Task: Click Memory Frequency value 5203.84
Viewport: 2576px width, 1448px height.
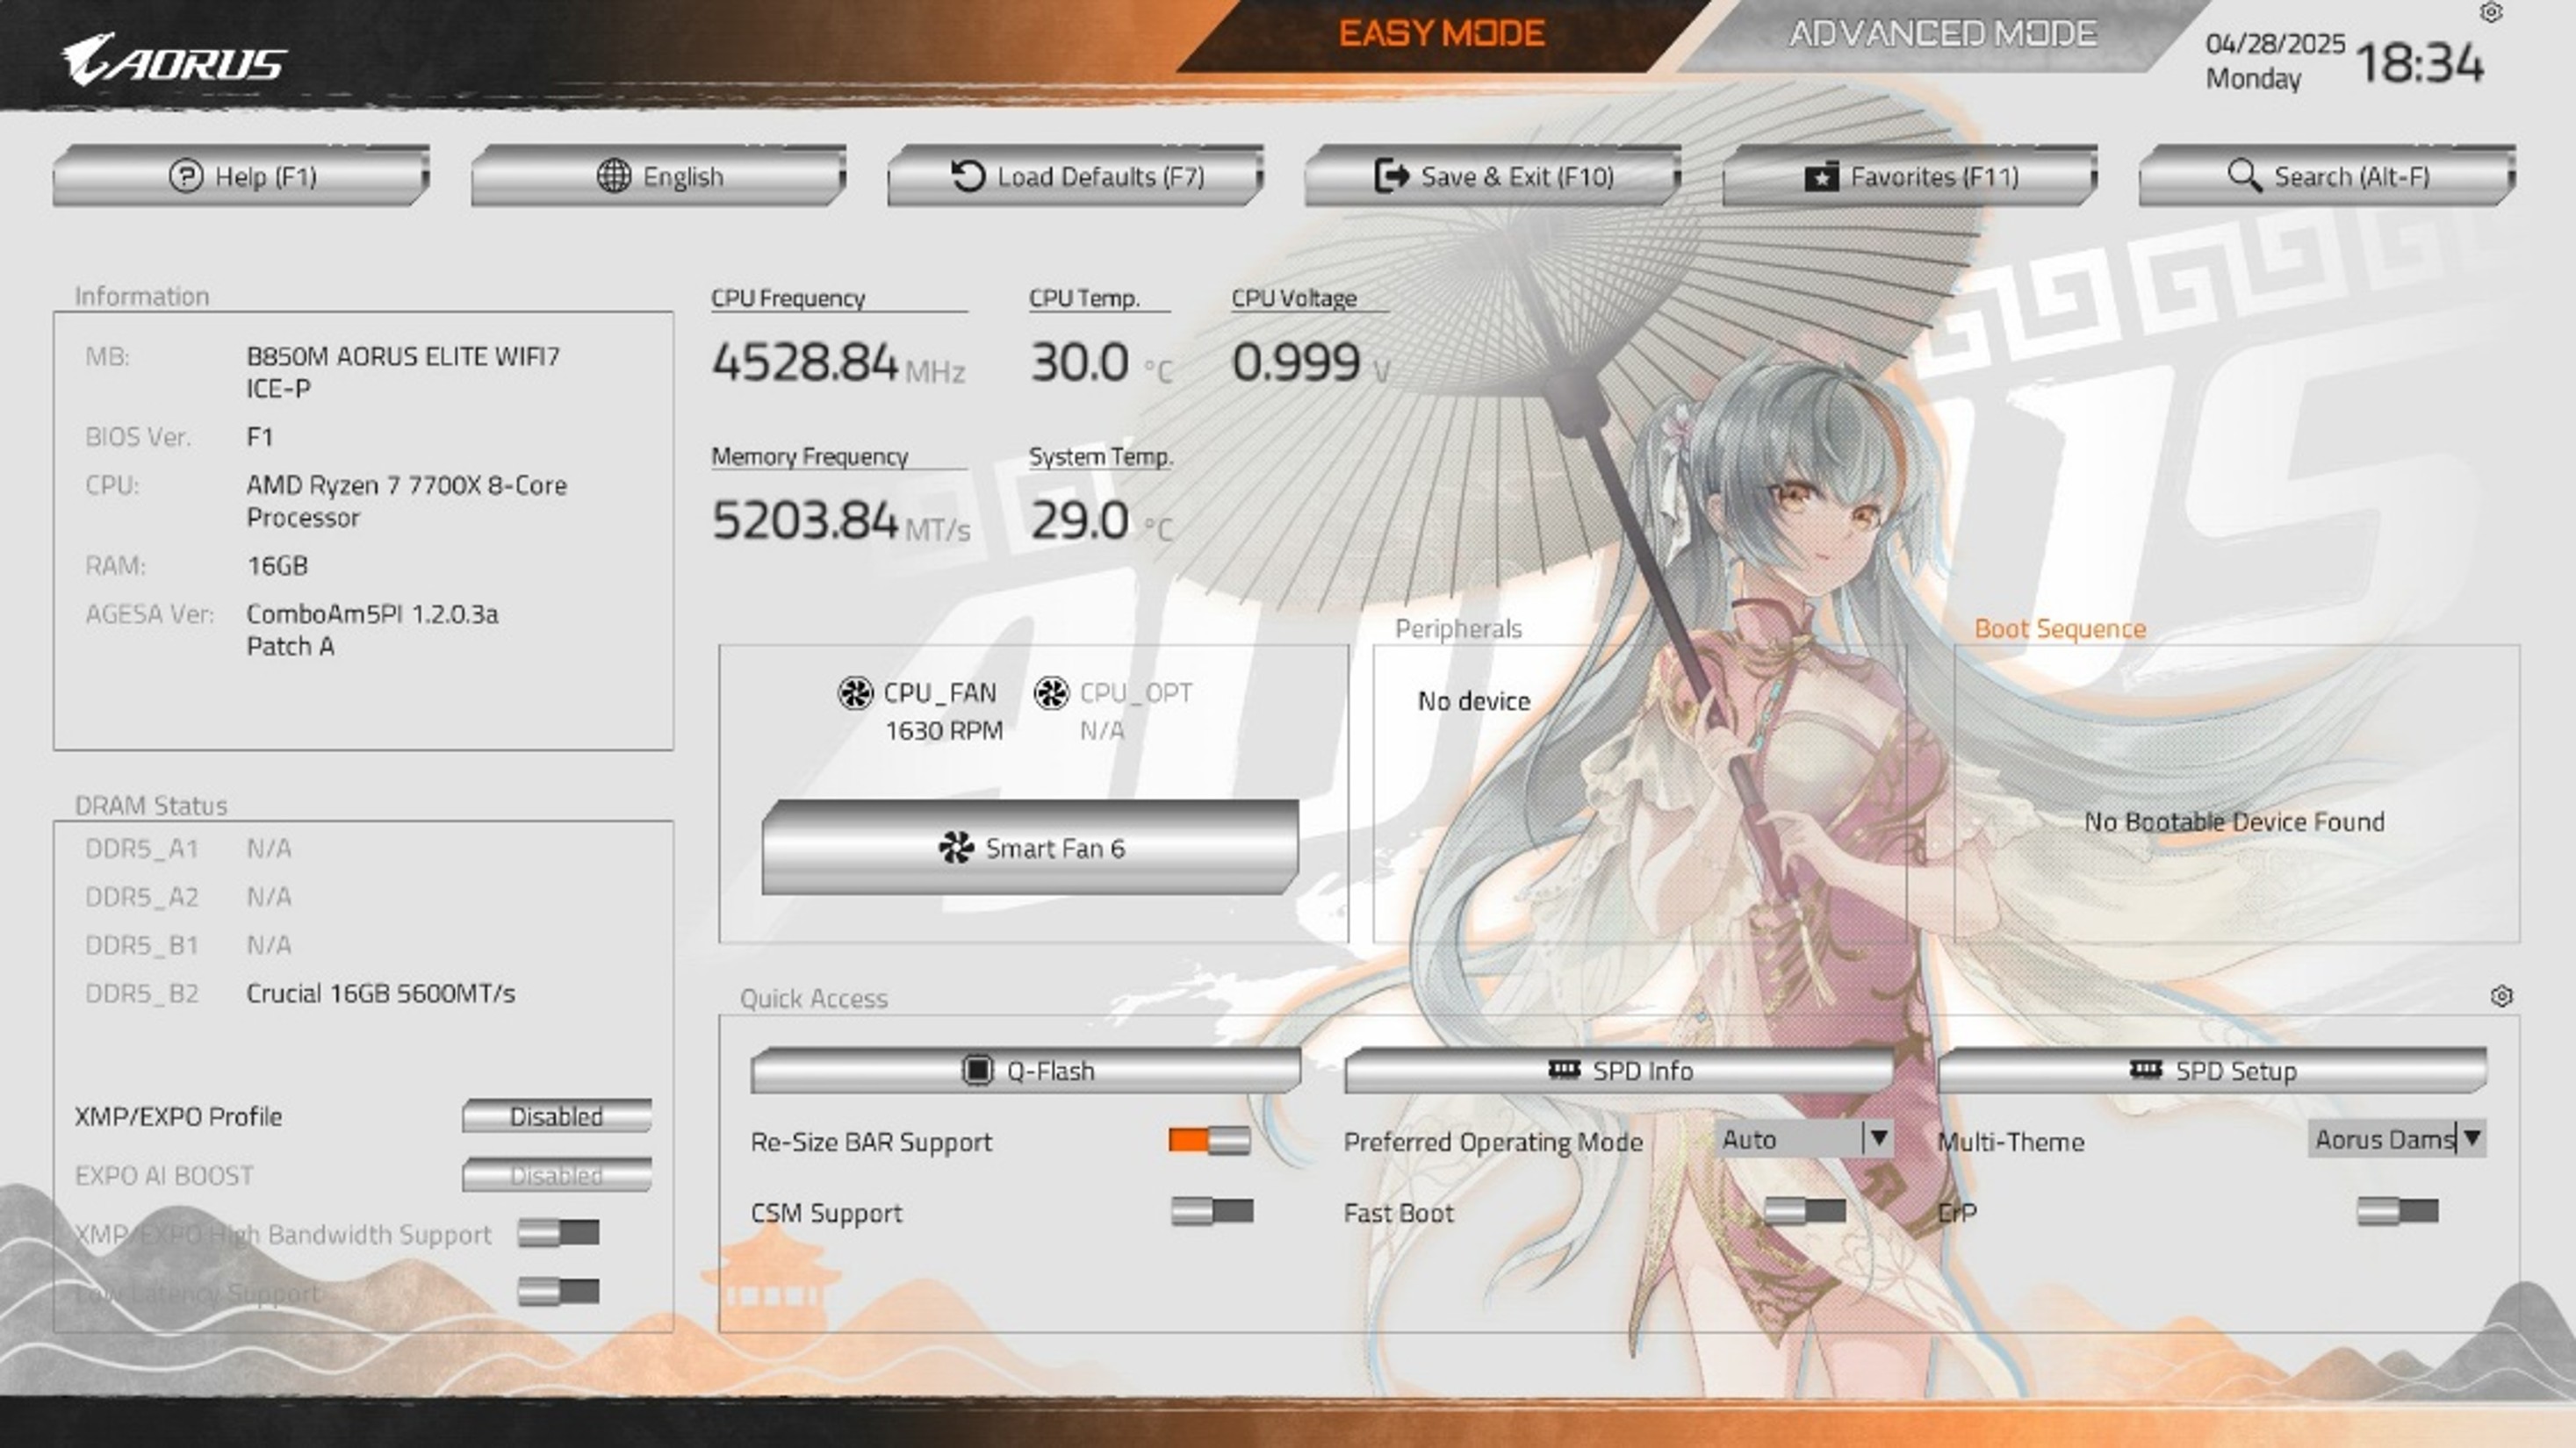Action: click(805, 520)
